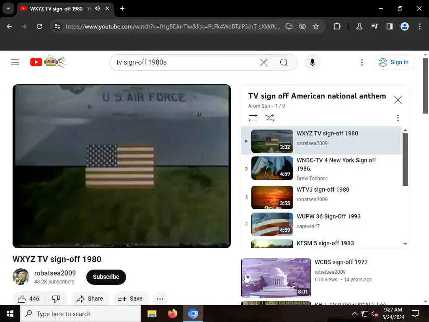The width and height of the screenshot is (429, 322).
Task: Open playlist title TV sign off American national anthem
Action: coord(317,96)
